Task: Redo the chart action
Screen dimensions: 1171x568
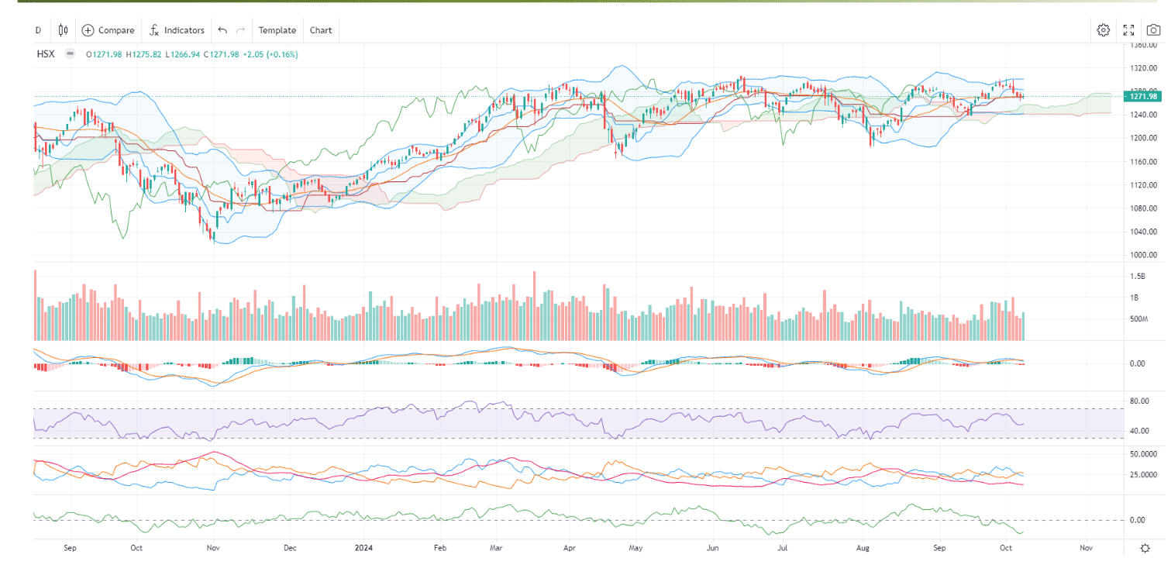Action: pos(241,30)
